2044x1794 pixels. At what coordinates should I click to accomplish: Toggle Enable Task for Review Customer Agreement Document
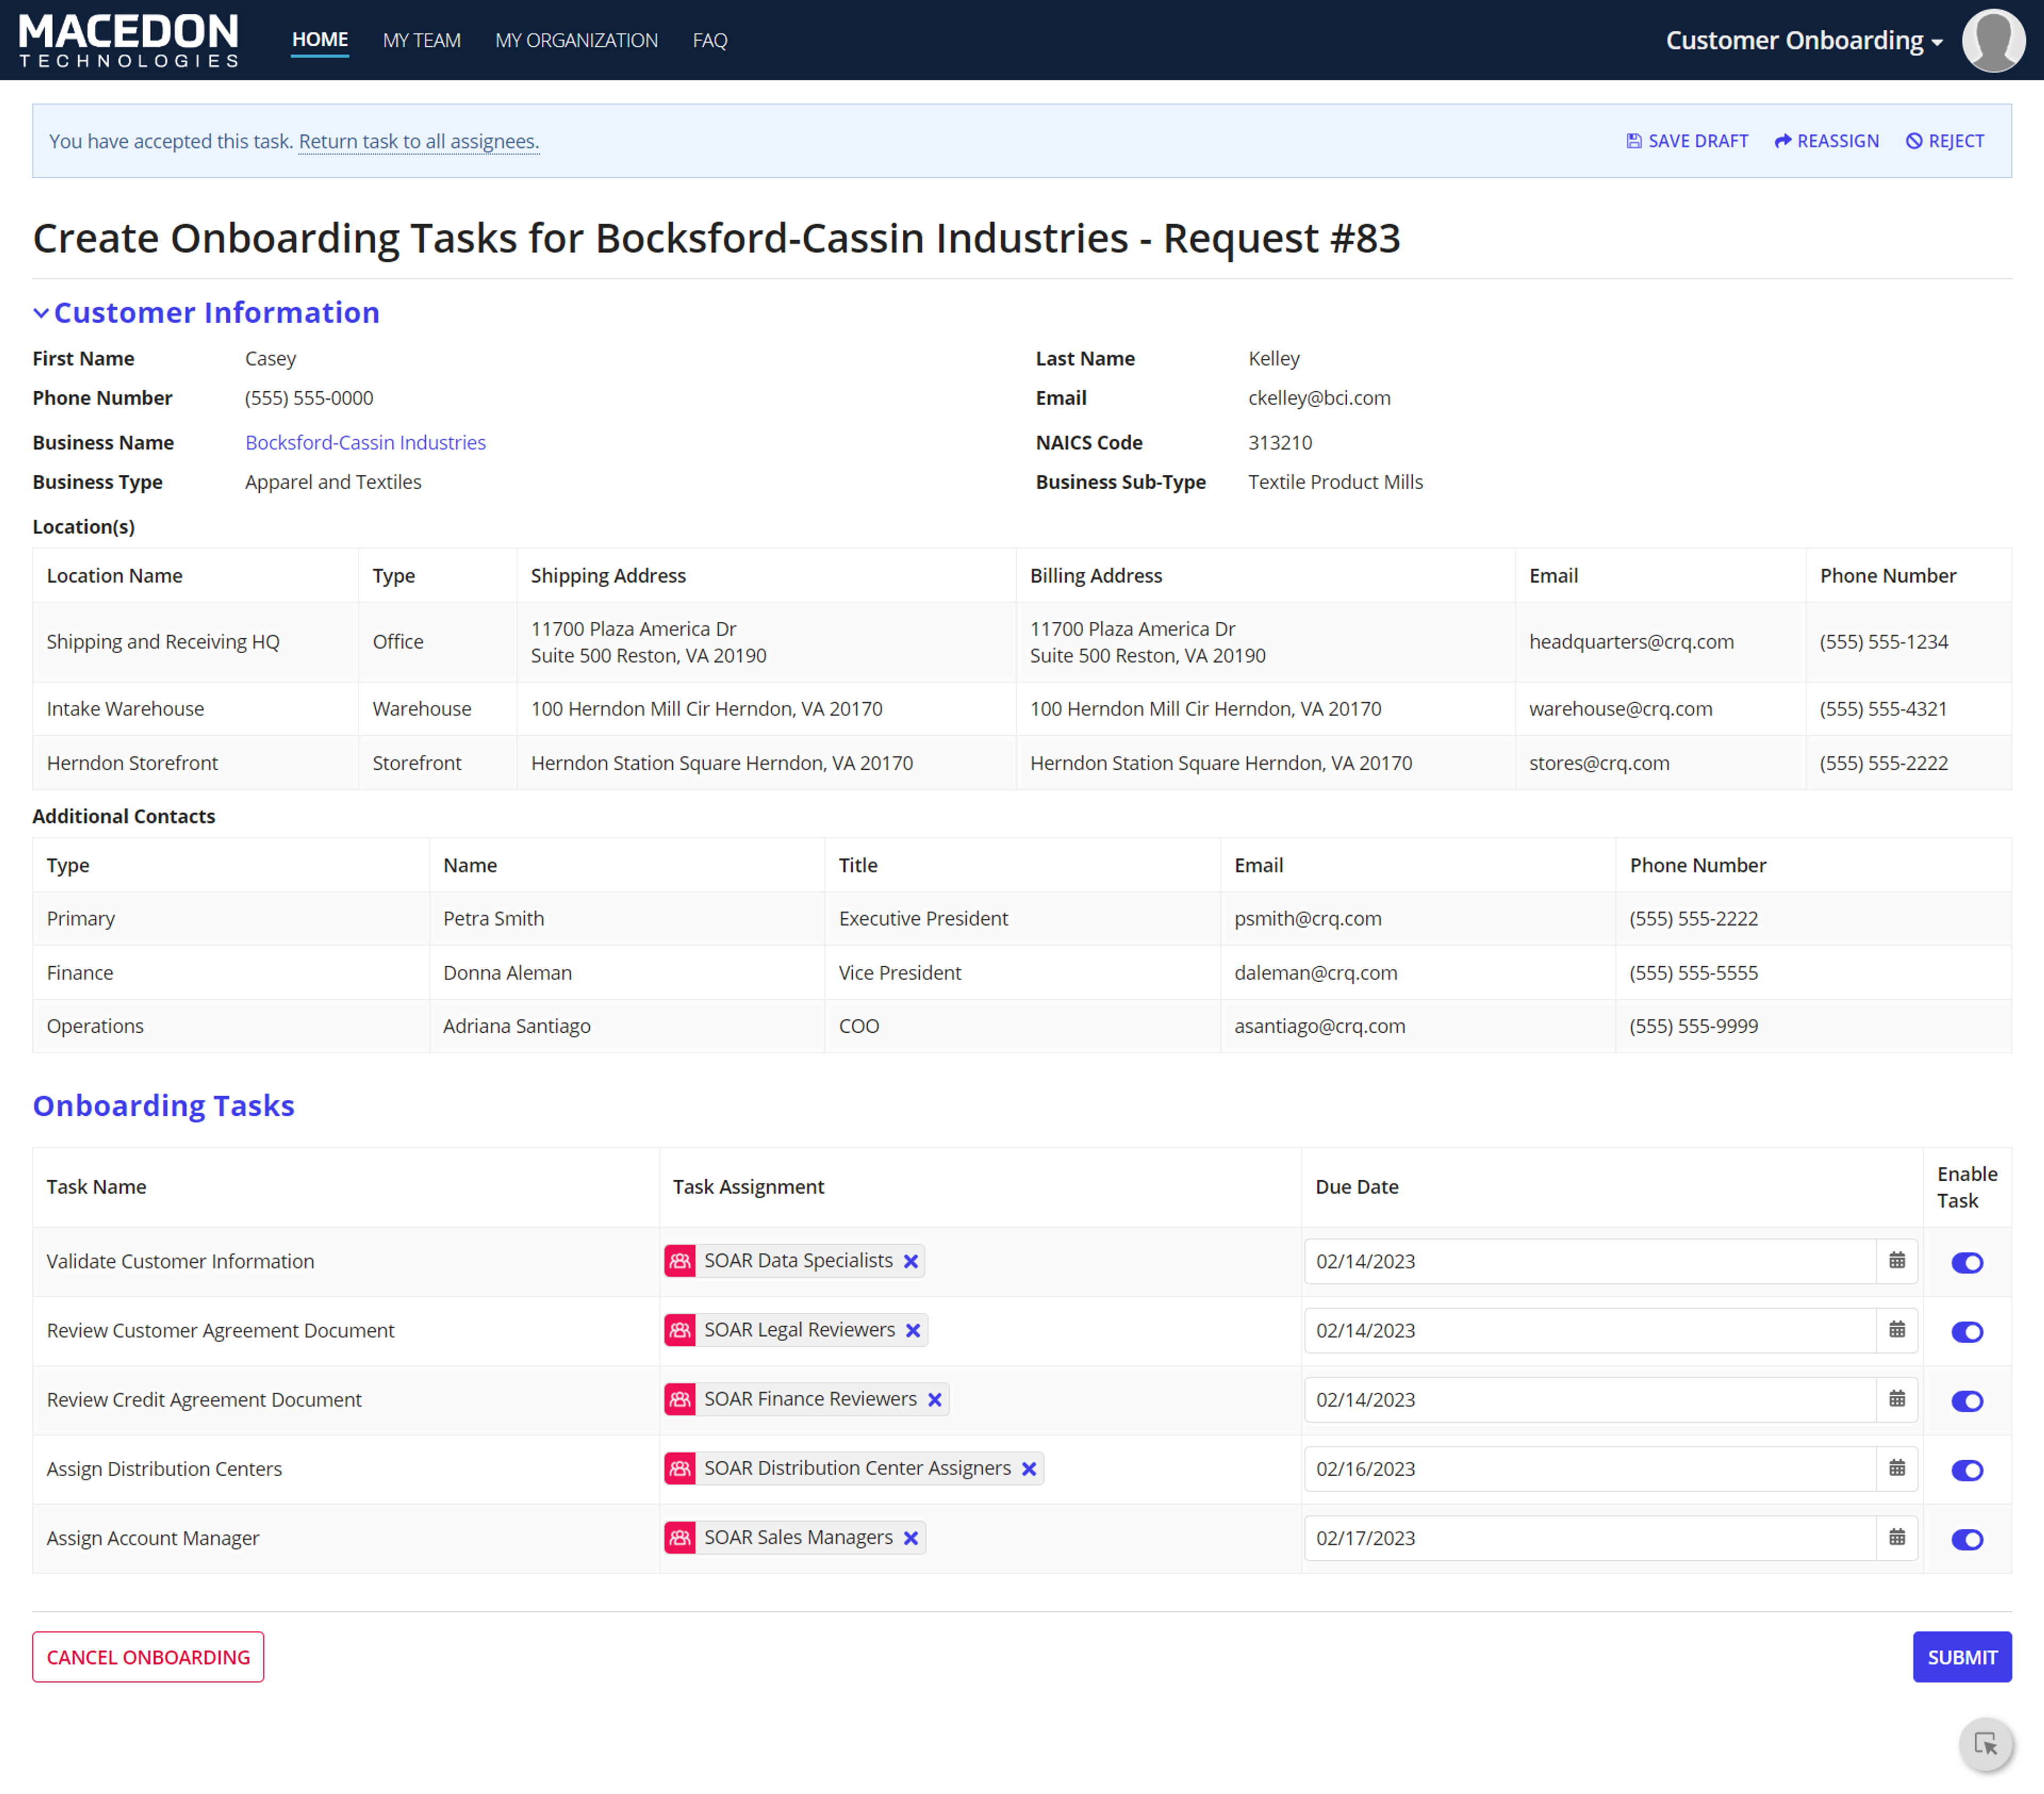click(x=1967, y=1331)
